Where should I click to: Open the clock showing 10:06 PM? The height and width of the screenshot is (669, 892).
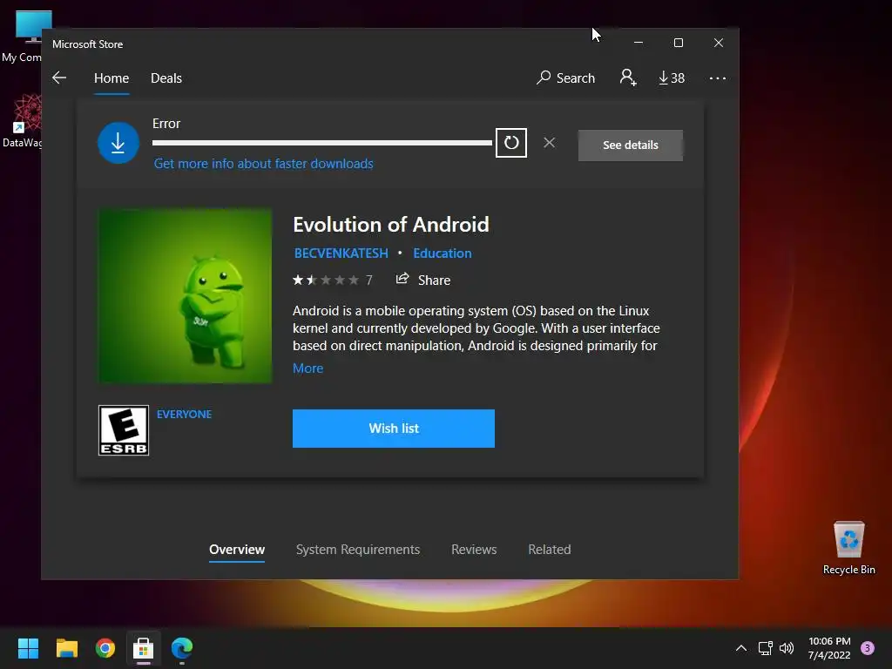pos(829,648)
